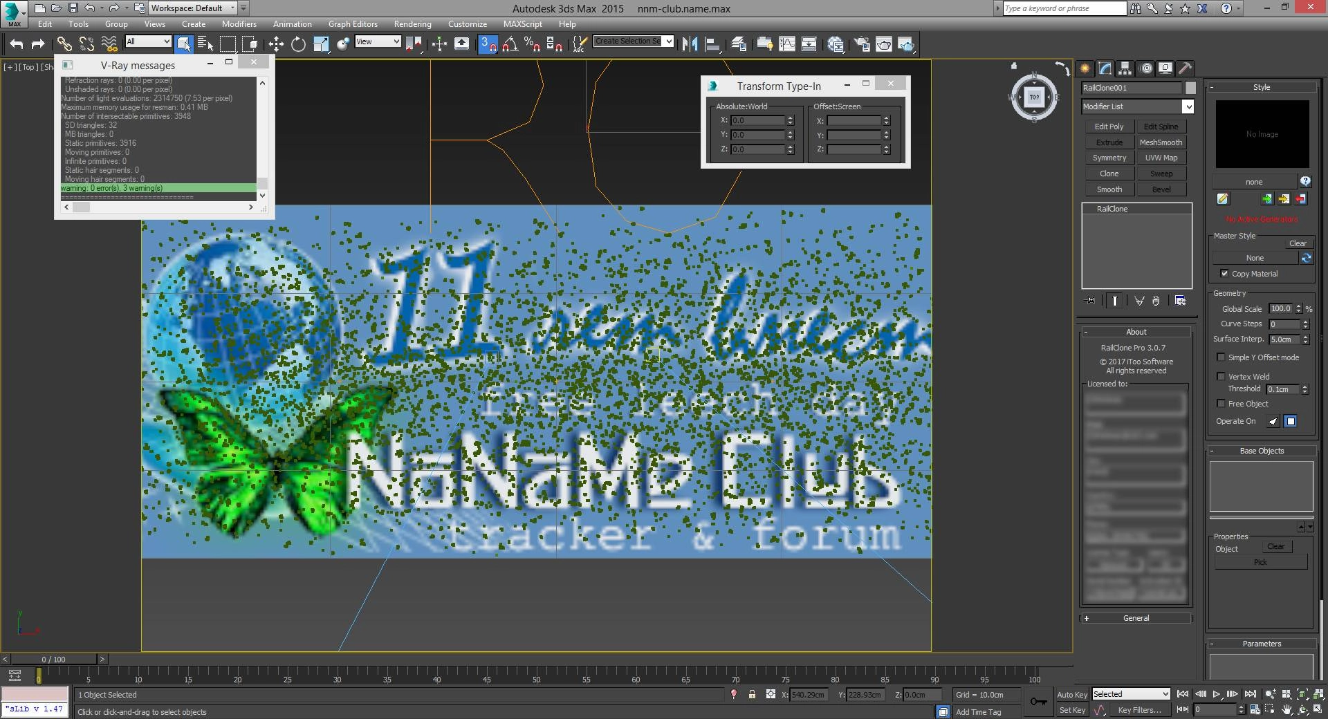Switch to the Utilities hammer tab
The image size is (1328, 719).
click(1186, 68)
